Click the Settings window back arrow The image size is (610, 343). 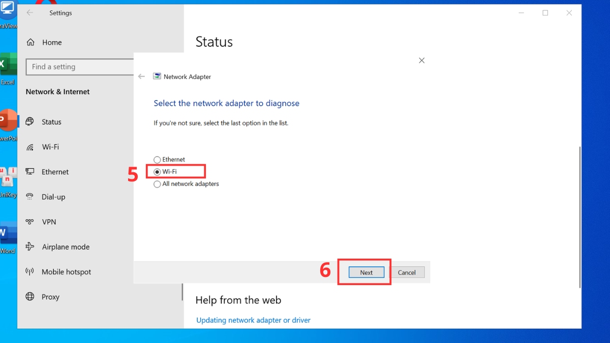click(30, 13)
